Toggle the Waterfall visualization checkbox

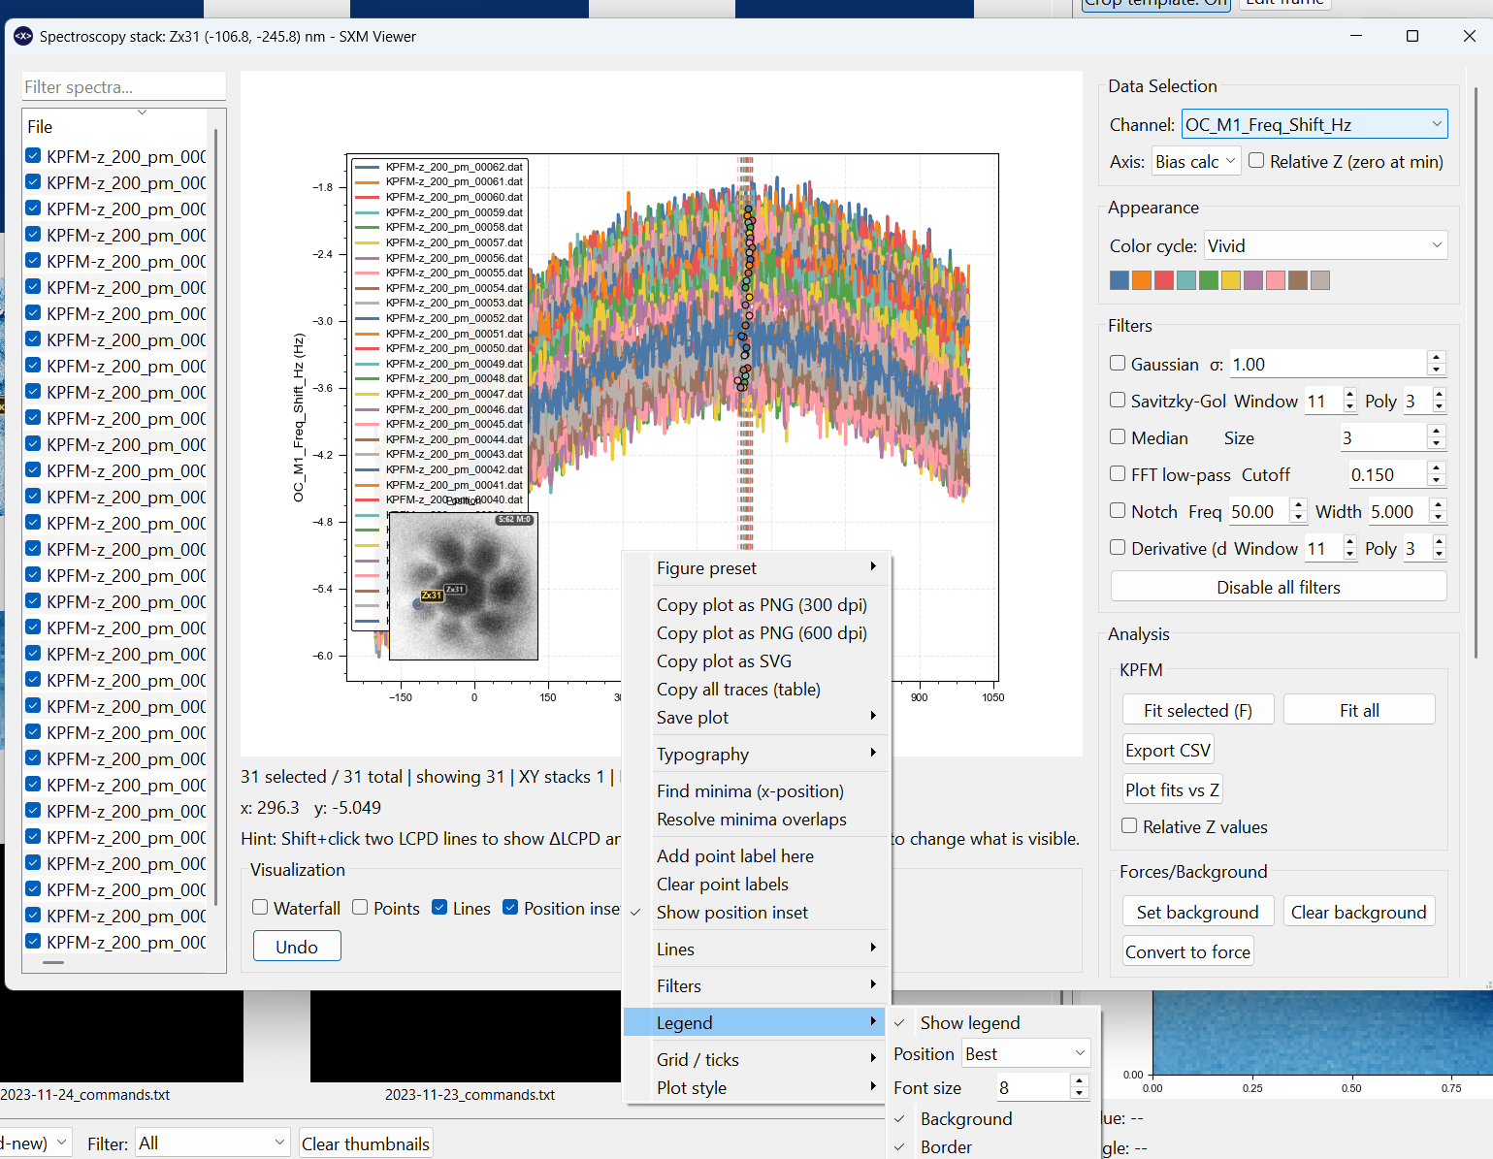(x=260, y=907)
